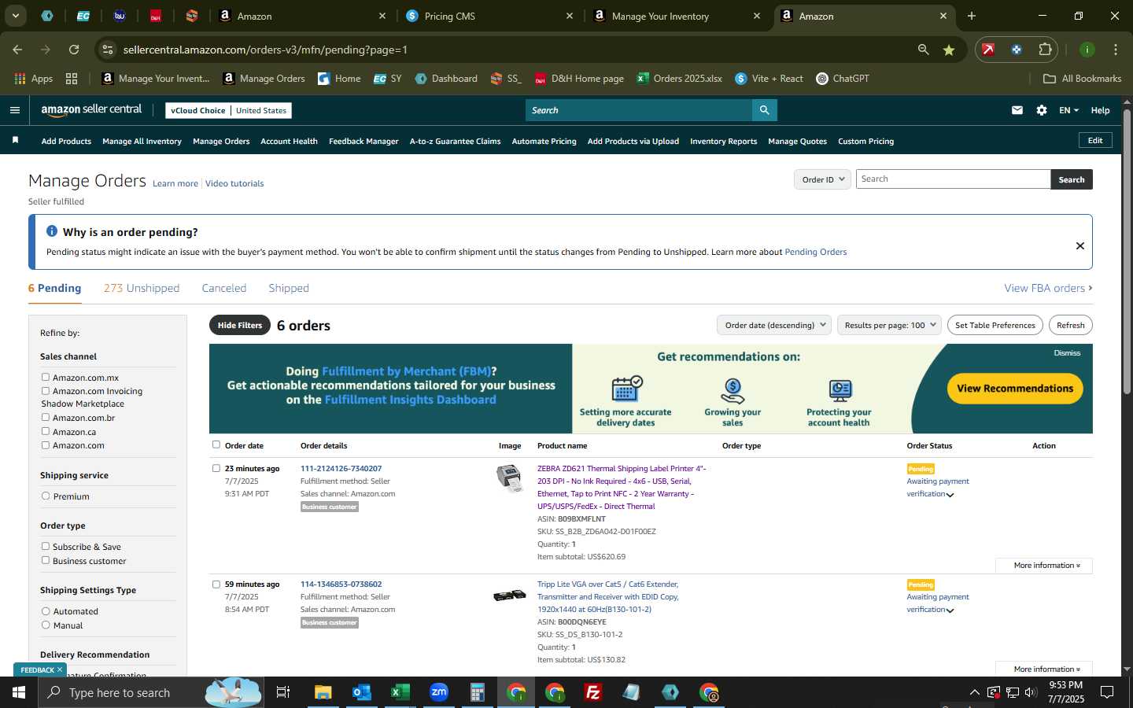
Task: Check the Business customer order type
Action: click(46, 560)
